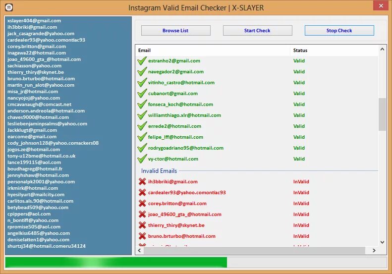Click red X icon for joao_49600_gta_@hotmail.com
Viewport: 392px width, 274px height.
coord(142,214)
